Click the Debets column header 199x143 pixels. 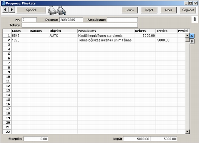point(145,31)
